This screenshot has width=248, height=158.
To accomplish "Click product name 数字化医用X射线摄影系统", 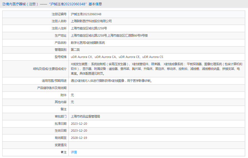I will click(88, 43).
